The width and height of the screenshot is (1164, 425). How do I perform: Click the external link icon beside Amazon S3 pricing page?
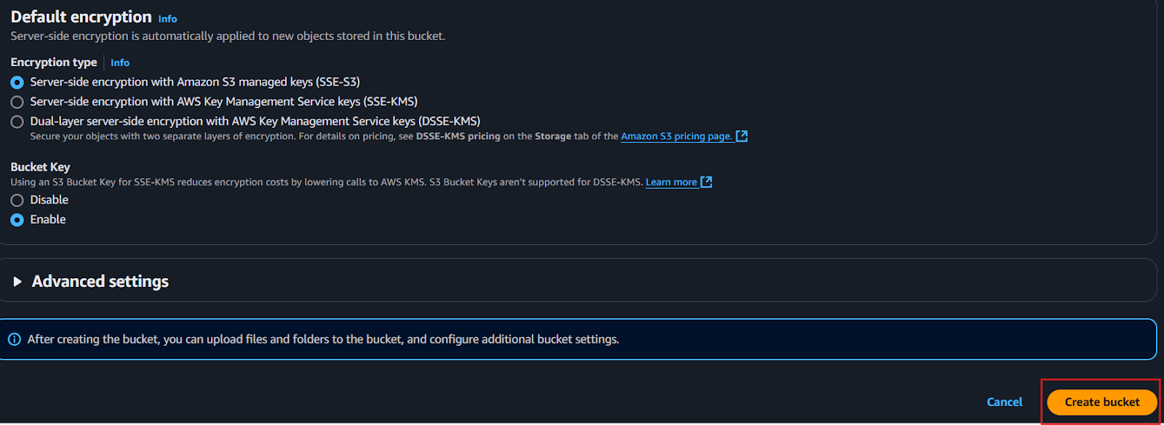pyautogui.click(x=741, y=136)
